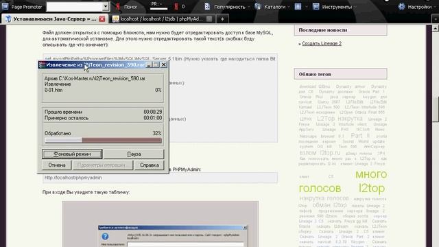Switch to the Устанавливаем Java-Сервер tab
This screenshot has height=247, width=439.
coord(55,19)
